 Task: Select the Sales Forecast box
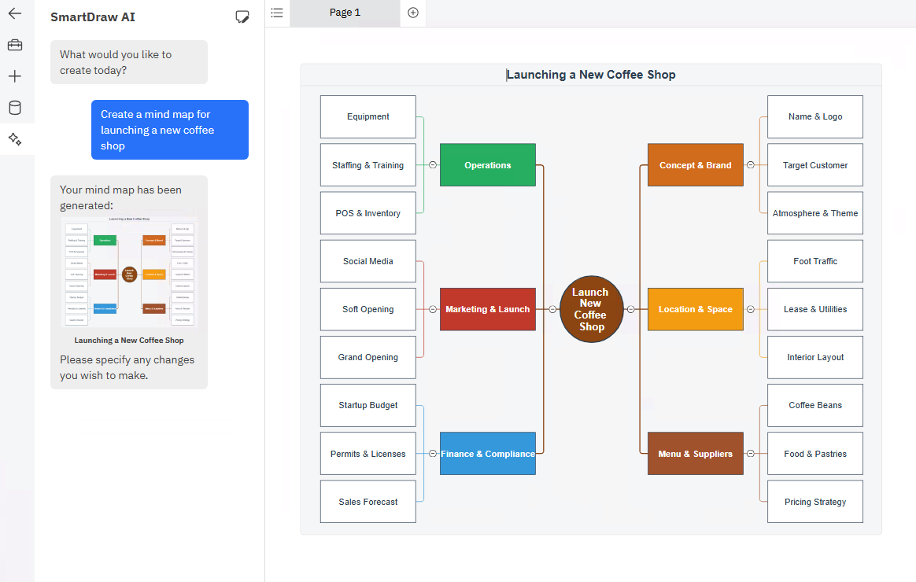368,502
